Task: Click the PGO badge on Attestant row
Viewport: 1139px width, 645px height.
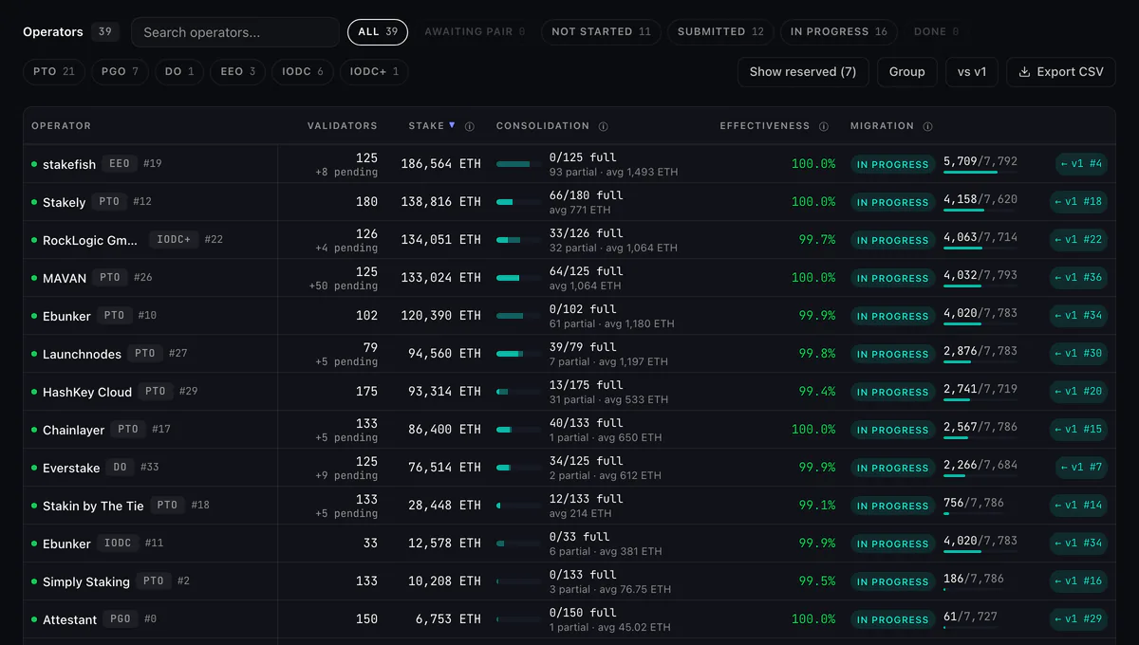Action: pos(121,619)
